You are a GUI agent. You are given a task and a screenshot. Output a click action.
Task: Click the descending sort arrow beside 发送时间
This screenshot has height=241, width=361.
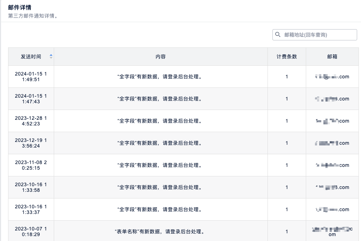51,58
